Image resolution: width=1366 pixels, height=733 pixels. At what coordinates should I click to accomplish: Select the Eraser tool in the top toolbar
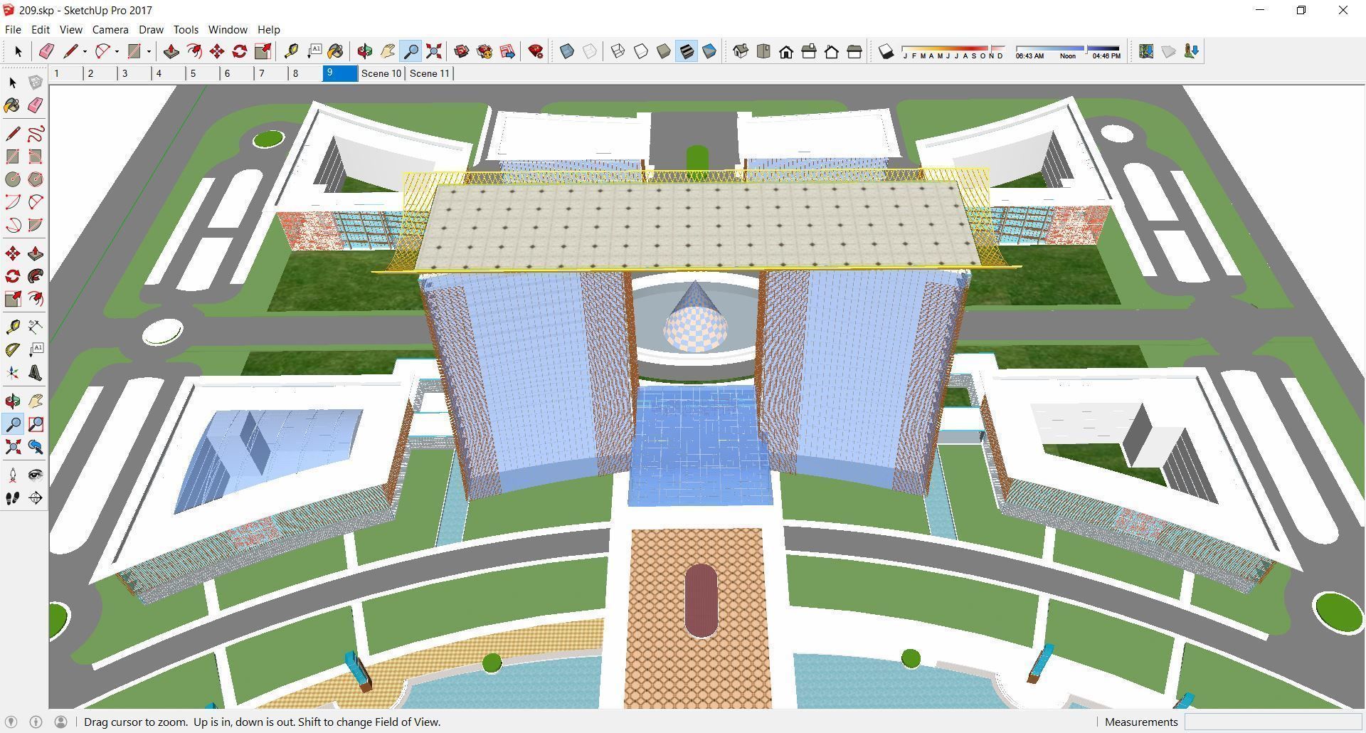[46, 51]
